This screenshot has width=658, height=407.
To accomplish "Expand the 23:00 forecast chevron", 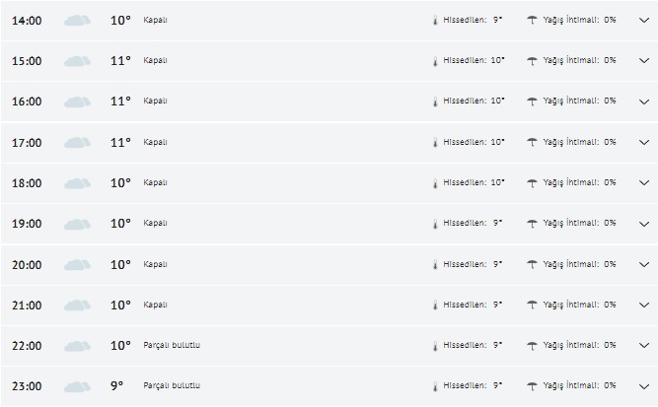I will click(x=644, y=386).
